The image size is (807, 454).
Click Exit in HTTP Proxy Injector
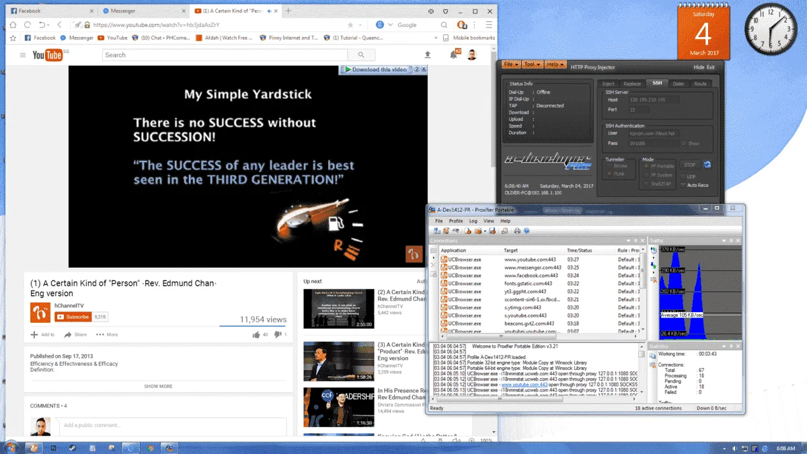point(711,67)
